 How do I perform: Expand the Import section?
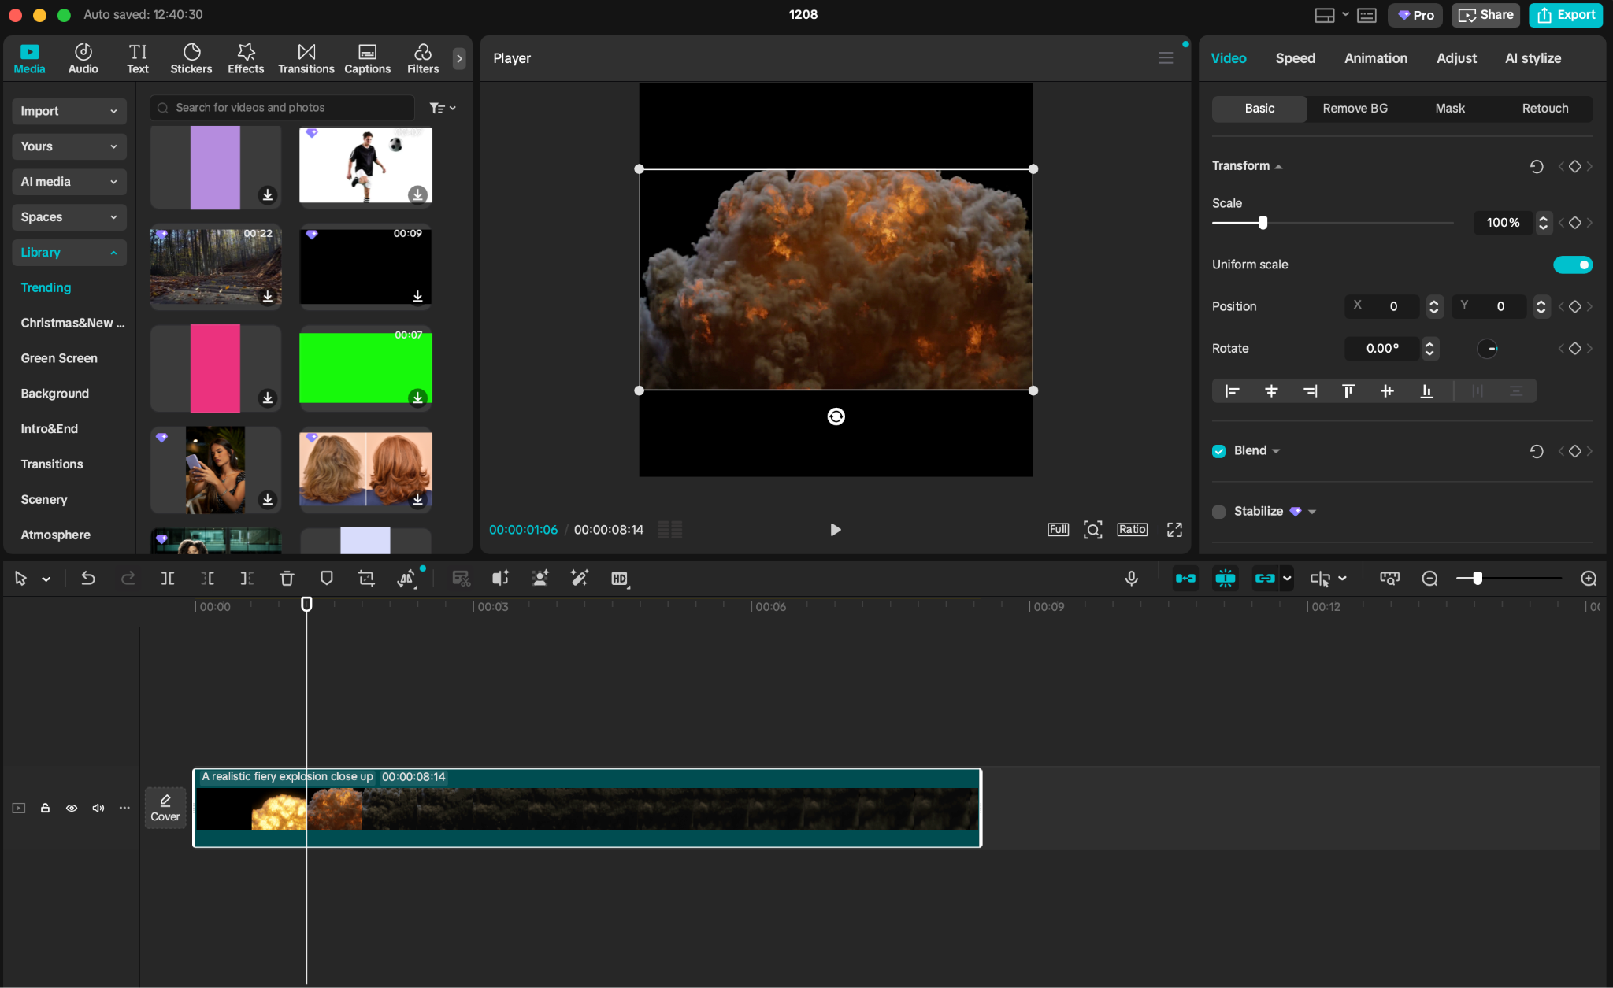(69, 111)
